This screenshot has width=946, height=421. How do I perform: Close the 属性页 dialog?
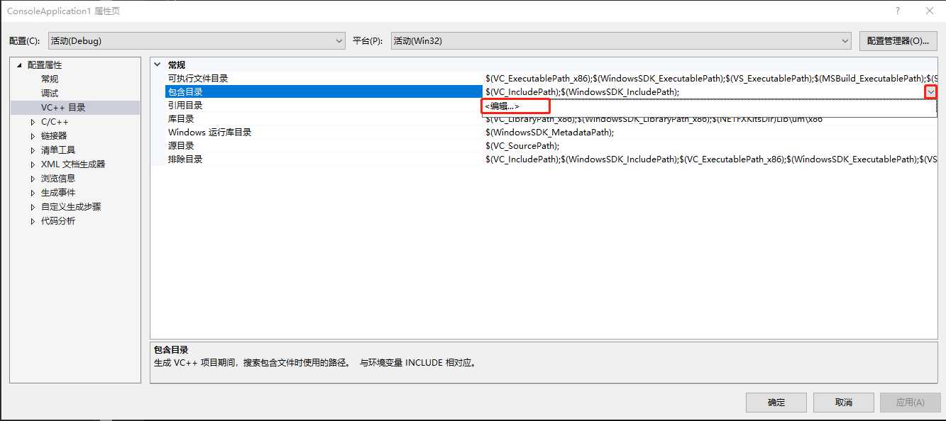point(930,11)
